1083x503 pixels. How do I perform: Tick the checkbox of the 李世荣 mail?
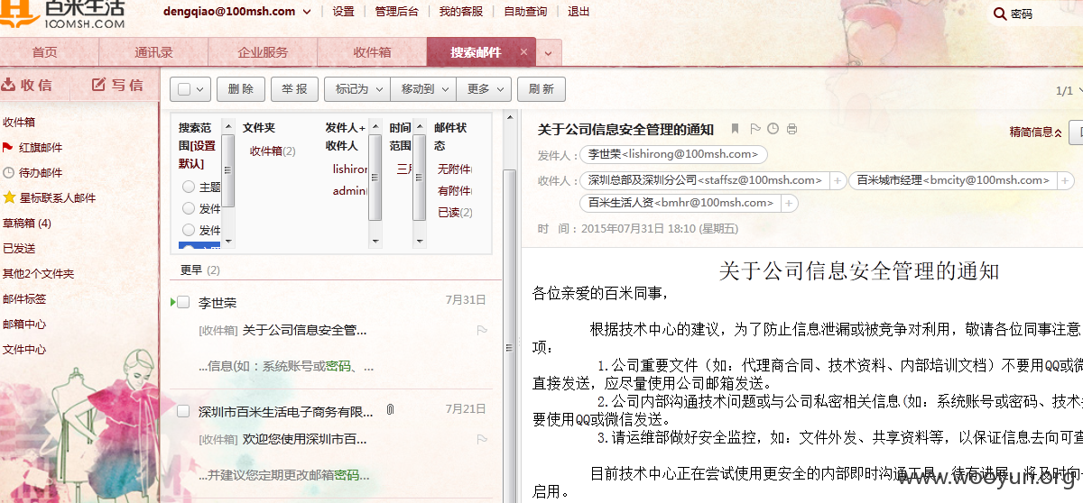point(183,302)
